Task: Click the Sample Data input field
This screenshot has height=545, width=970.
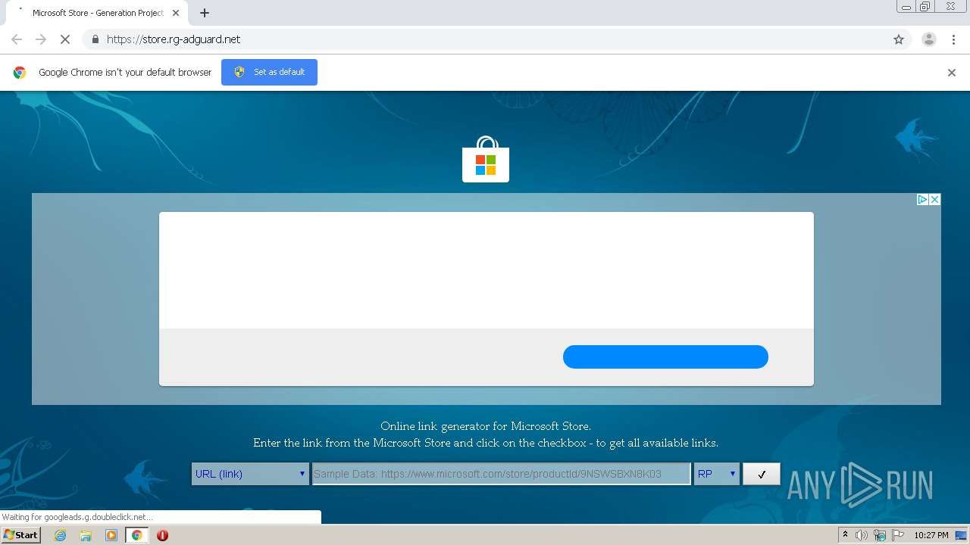Action: [x=502, y=474]
